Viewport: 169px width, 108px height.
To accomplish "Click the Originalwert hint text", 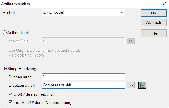I will pos(45,53).
